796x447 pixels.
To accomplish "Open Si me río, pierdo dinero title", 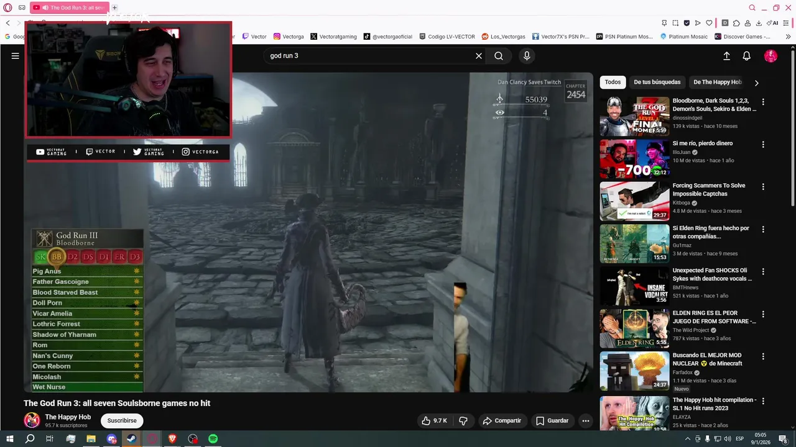I will [x=703, y=143].
